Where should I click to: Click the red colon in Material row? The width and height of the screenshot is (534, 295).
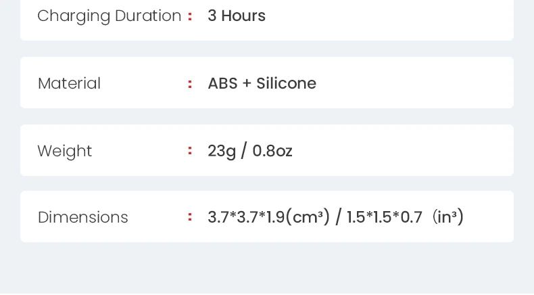(x=190, y=84)
